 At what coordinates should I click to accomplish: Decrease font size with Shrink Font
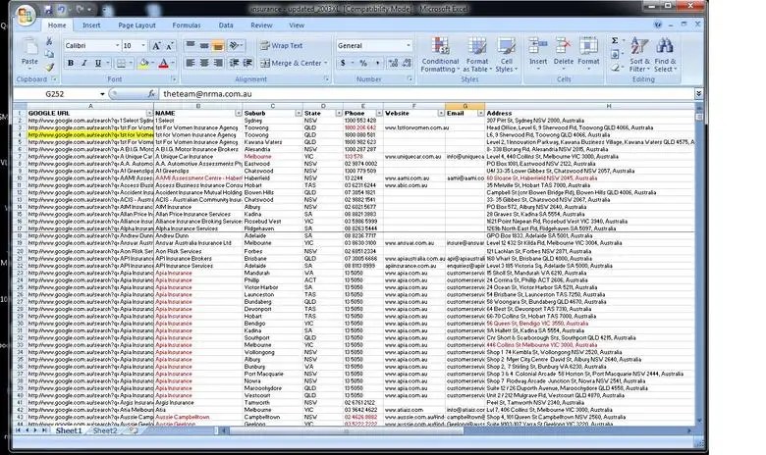click(170, 46)
